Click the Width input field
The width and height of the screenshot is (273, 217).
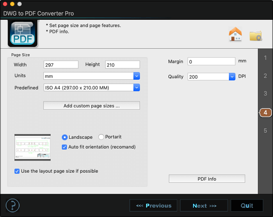[x=61, y=65]
